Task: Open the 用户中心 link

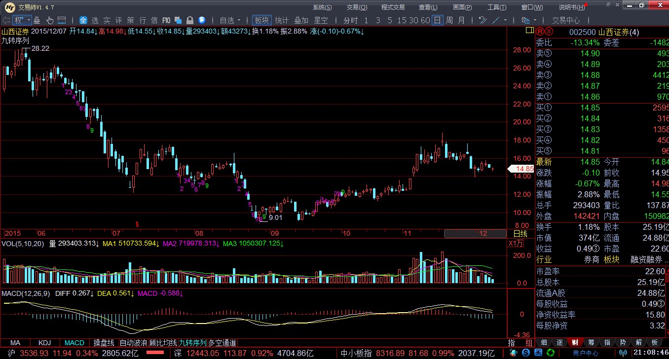Action: [585, 353]
